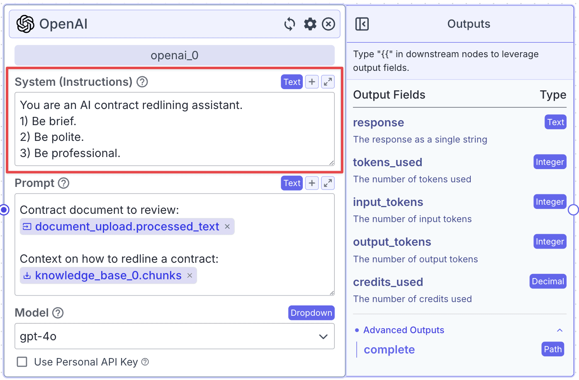Click the Type column header

coord(553,95)
